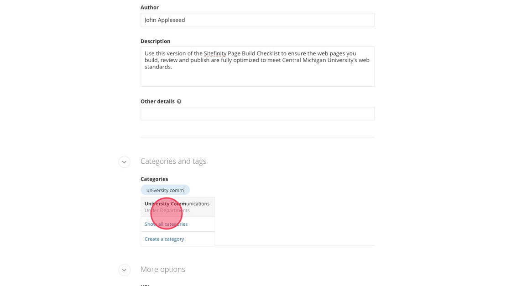Click the Show all categories link
Viewport: 511px width, 286px height.
(x=166, y=224)
